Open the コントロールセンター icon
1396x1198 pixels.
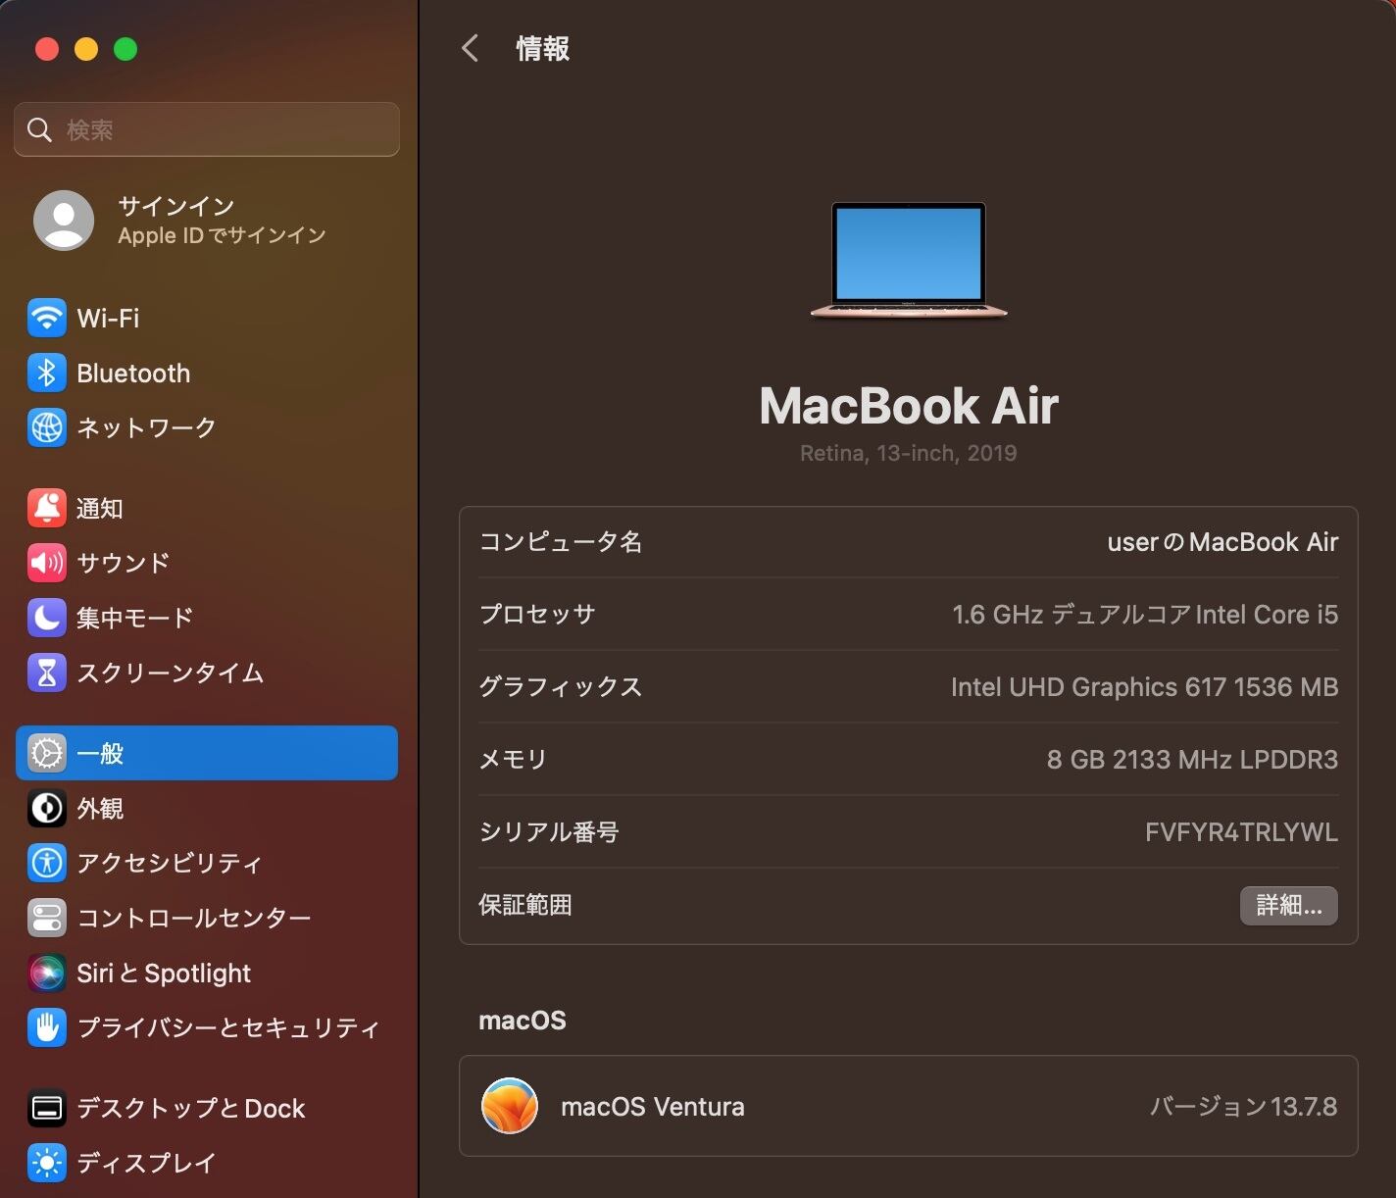[x=47, y=918]
